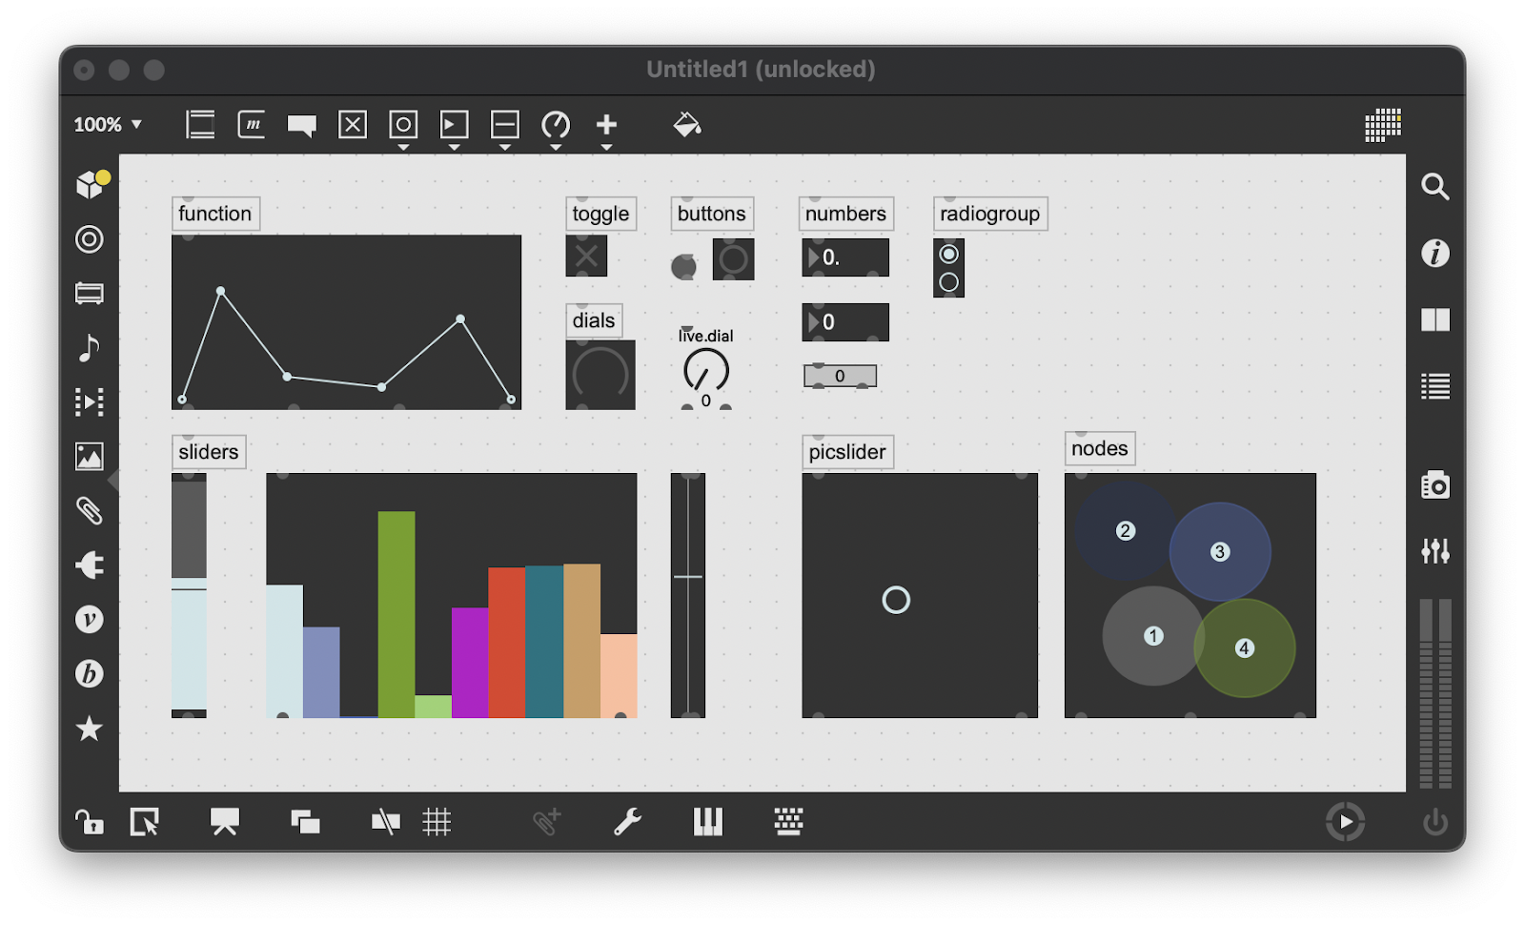Image resolution: width=1525 pixels, height=925 pixels.
Task: Select the Message box tool in the toolbar
Action: click(251, 125)
